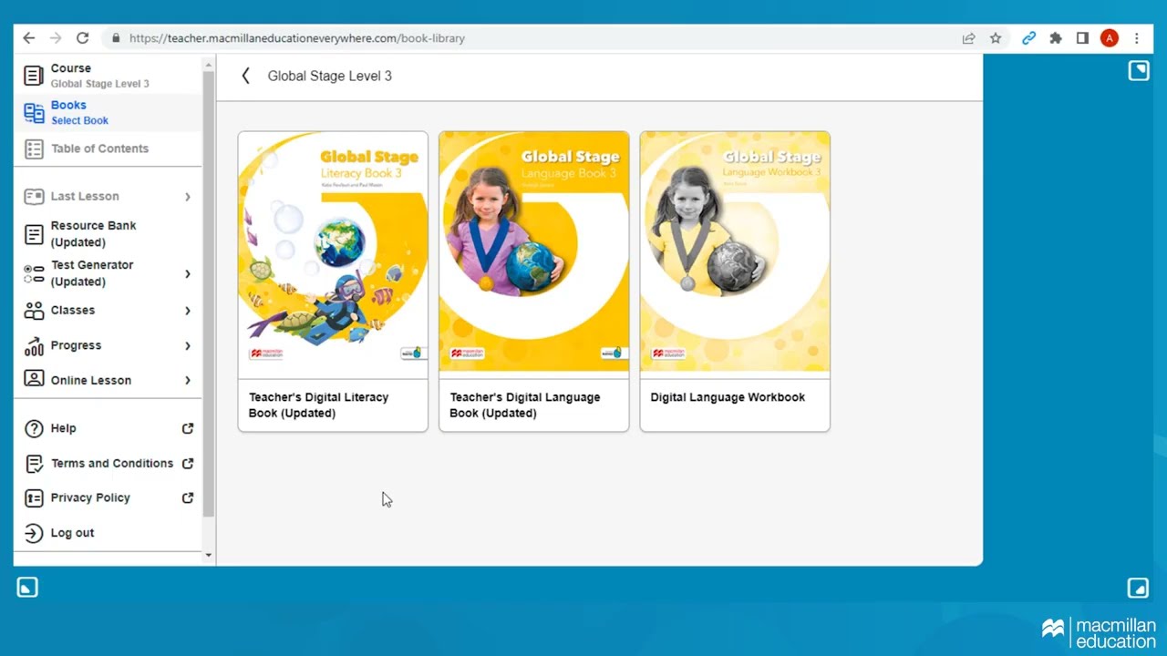The width and height of the screenshot is (1167, 656).
Task: Click the Test Generator icon
Action: pos(34,273)
